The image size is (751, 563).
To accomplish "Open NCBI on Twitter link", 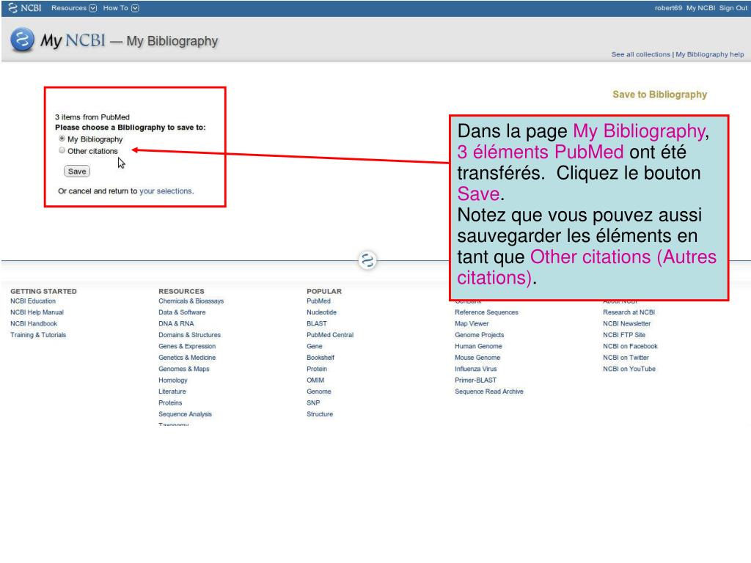I will [626, 358].
